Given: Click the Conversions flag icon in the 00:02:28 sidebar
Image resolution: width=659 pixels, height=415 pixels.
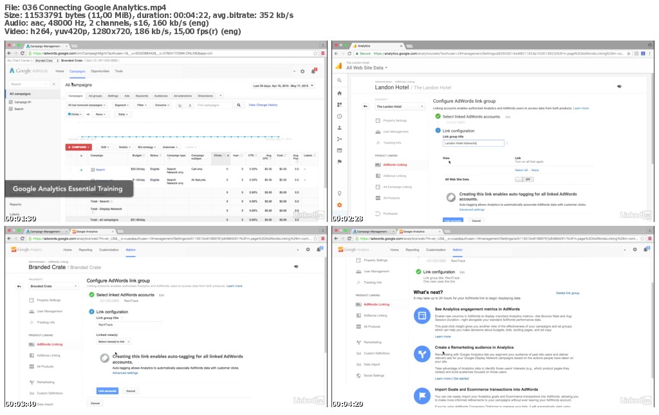Looking at the screenshot, I should pyautogui.click(x=339, y=161).
